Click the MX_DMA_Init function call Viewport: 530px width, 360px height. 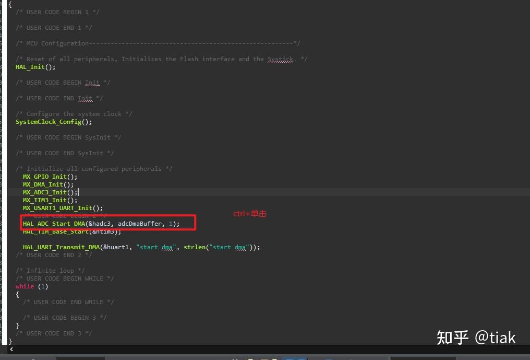click(44, 184)
